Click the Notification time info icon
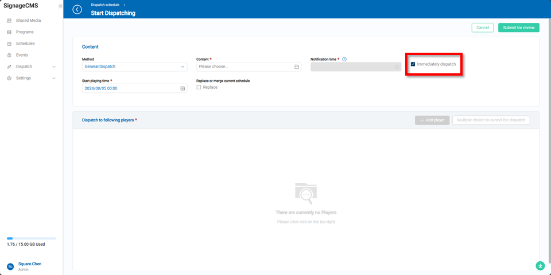This screenshot has width=551, height=275. (x=344, y=59)
